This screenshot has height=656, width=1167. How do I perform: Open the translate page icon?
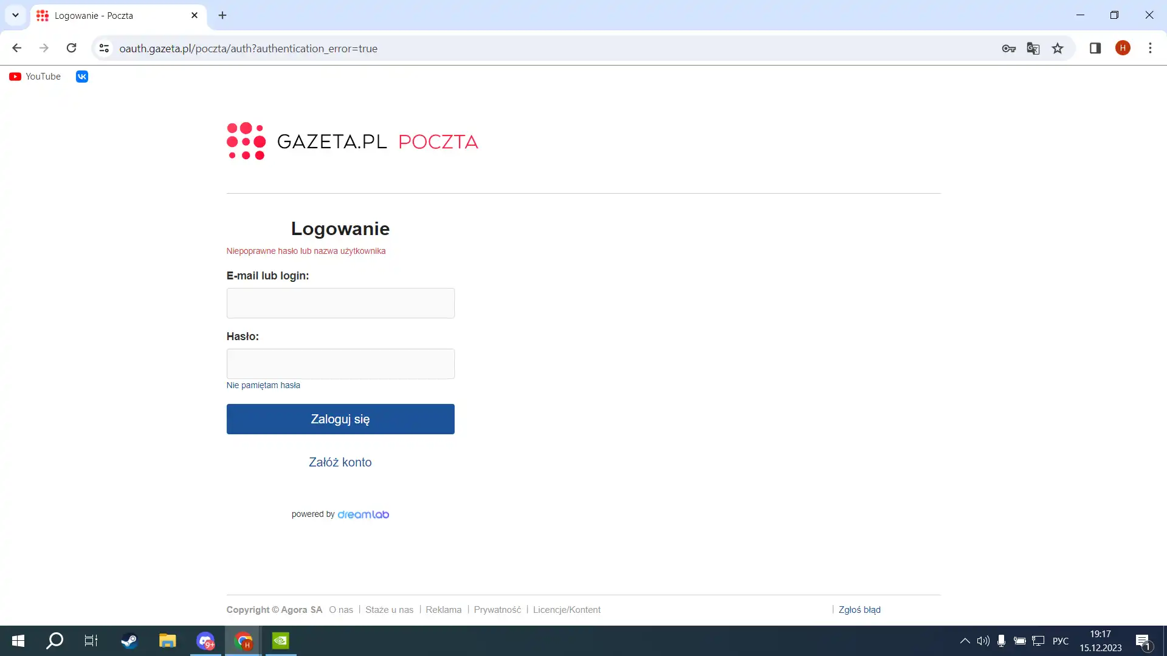pos(1033,48)
